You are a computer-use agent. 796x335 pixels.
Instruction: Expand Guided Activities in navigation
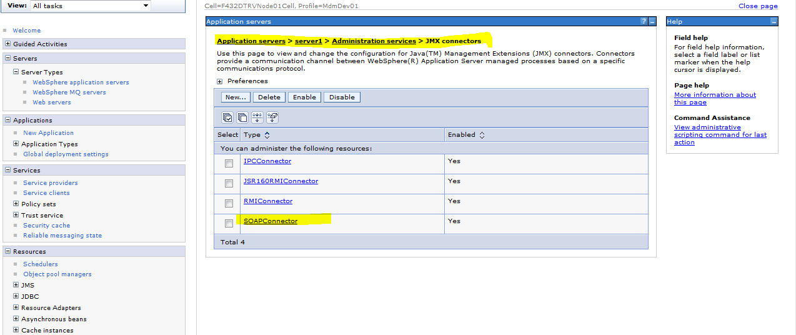tap(7, 44)
